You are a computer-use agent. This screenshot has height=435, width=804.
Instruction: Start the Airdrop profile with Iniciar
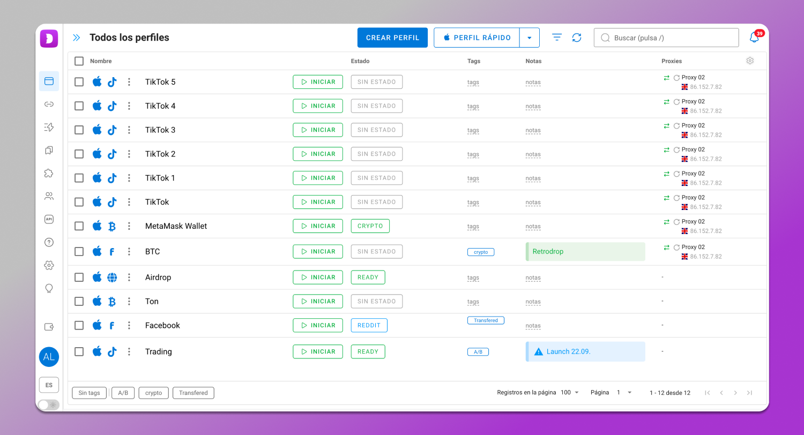coord(318,277)
